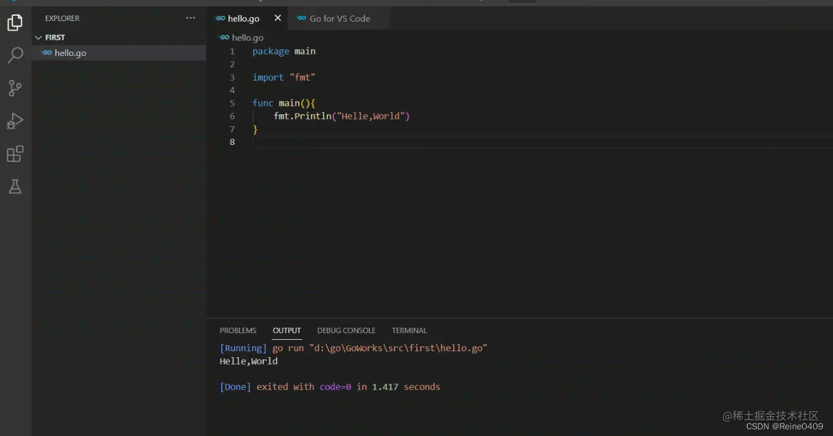Switch to the PROBLEMS panel tab

tap(238, 330)
